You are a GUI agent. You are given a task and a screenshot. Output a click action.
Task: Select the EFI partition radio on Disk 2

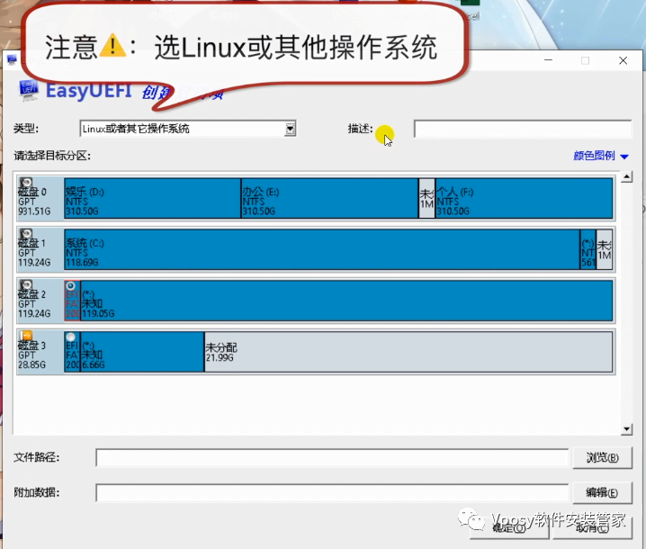point(71,286)
